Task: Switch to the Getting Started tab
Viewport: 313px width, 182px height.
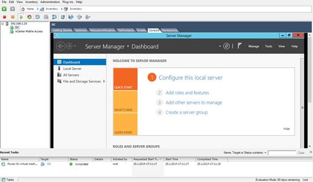Action: 62,30
